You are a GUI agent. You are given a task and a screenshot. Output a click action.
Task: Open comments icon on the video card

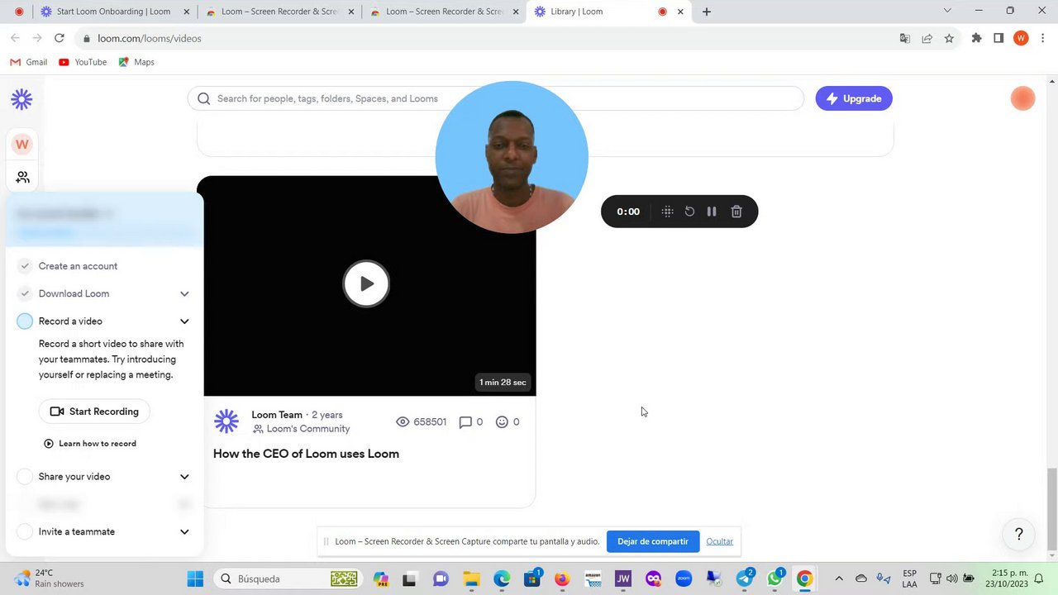click(465, 421)
